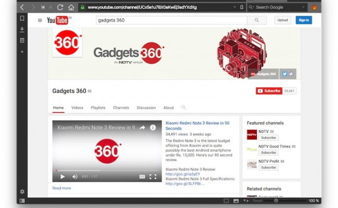Open the Home tab
Image resolution: width=338 pixels, height=208 pixels.
58,108
